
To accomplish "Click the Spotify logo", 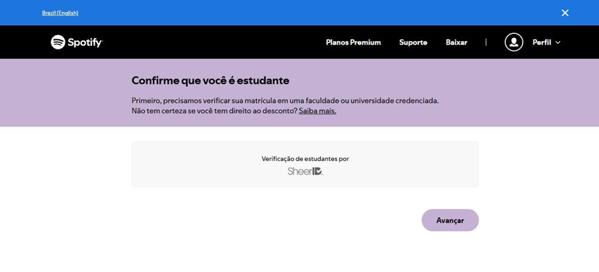I will click(x=77, y=42).
